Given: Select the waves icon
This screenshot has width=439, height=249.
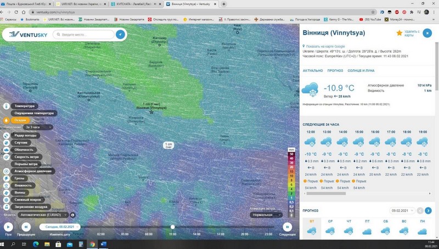Looking at the screenshot, I should (6, 192).
